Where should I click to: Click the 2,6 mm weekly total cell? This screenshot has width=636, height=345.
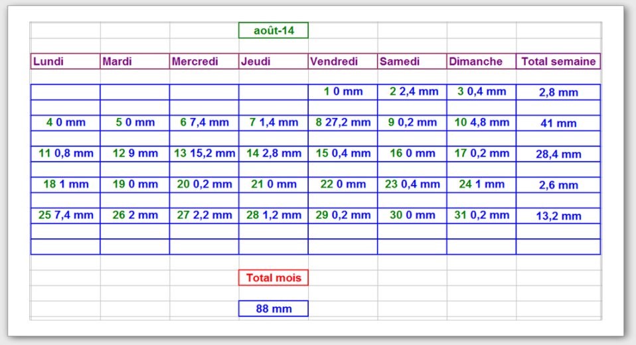(558, 185)
